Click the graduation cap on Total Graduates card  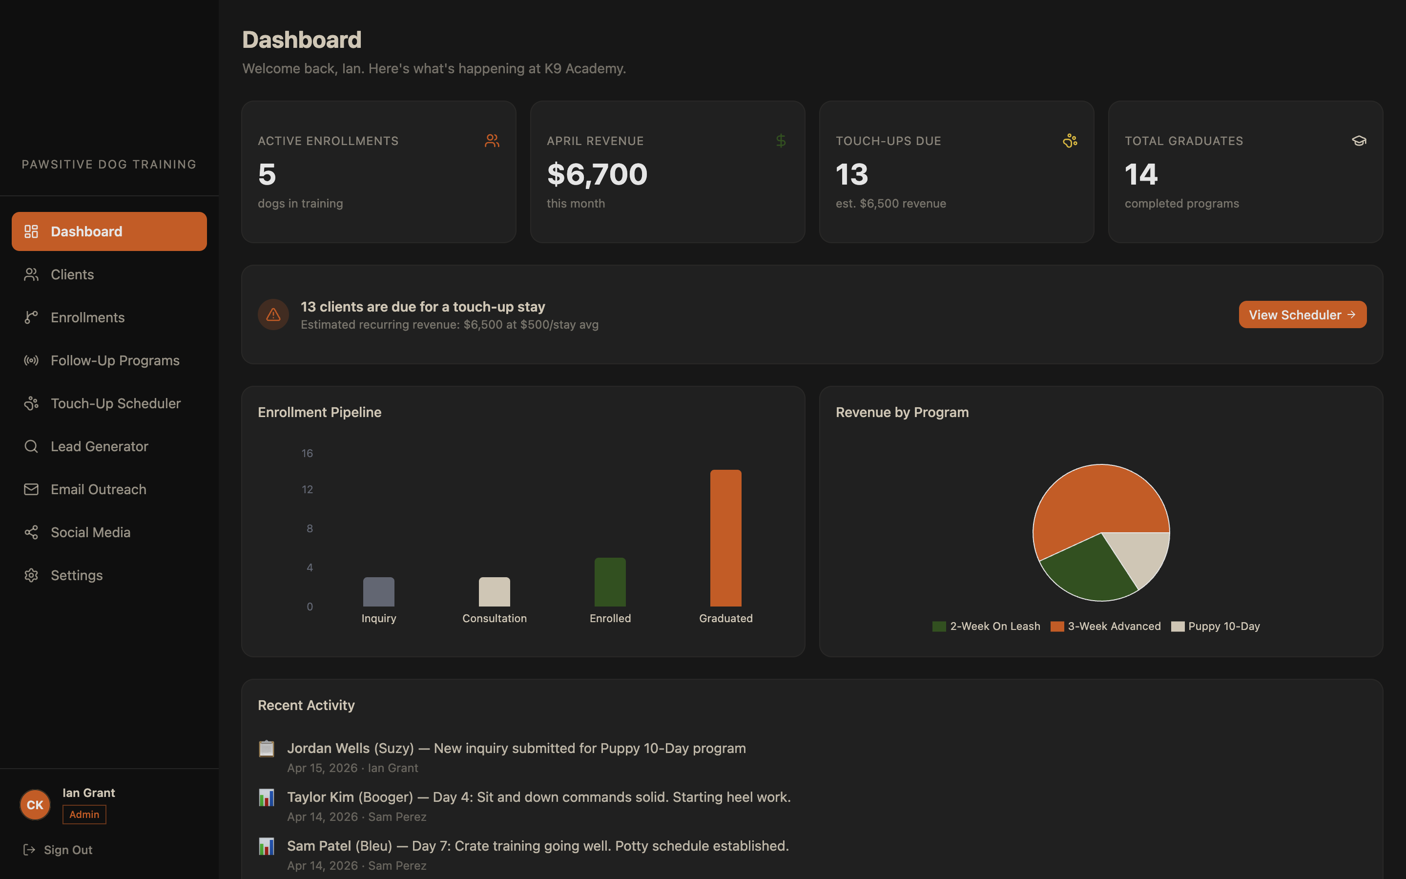pos(1359,140)
